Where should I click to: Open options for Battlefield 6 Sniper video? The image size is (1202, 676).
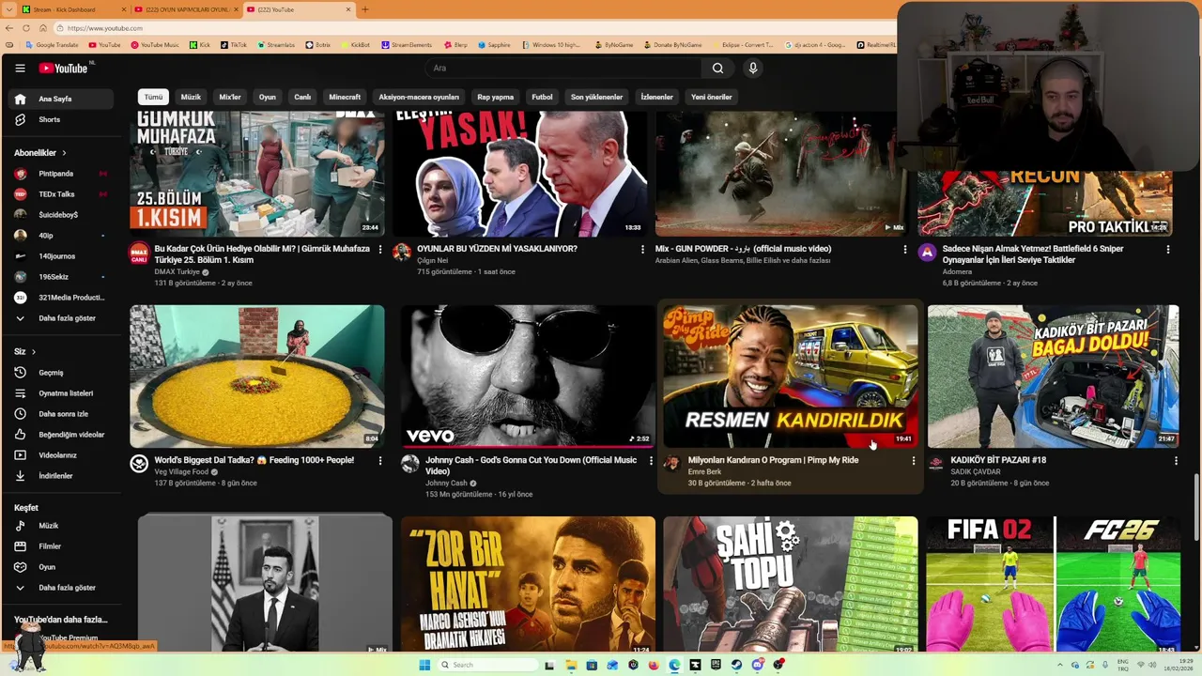click(1167, 249)
